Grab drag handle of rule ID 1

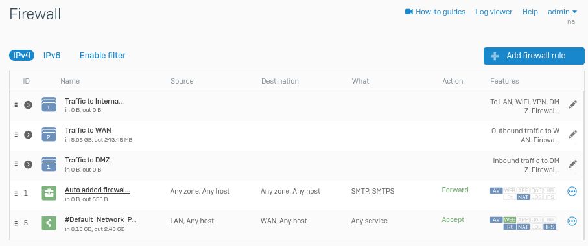(16, 194)
